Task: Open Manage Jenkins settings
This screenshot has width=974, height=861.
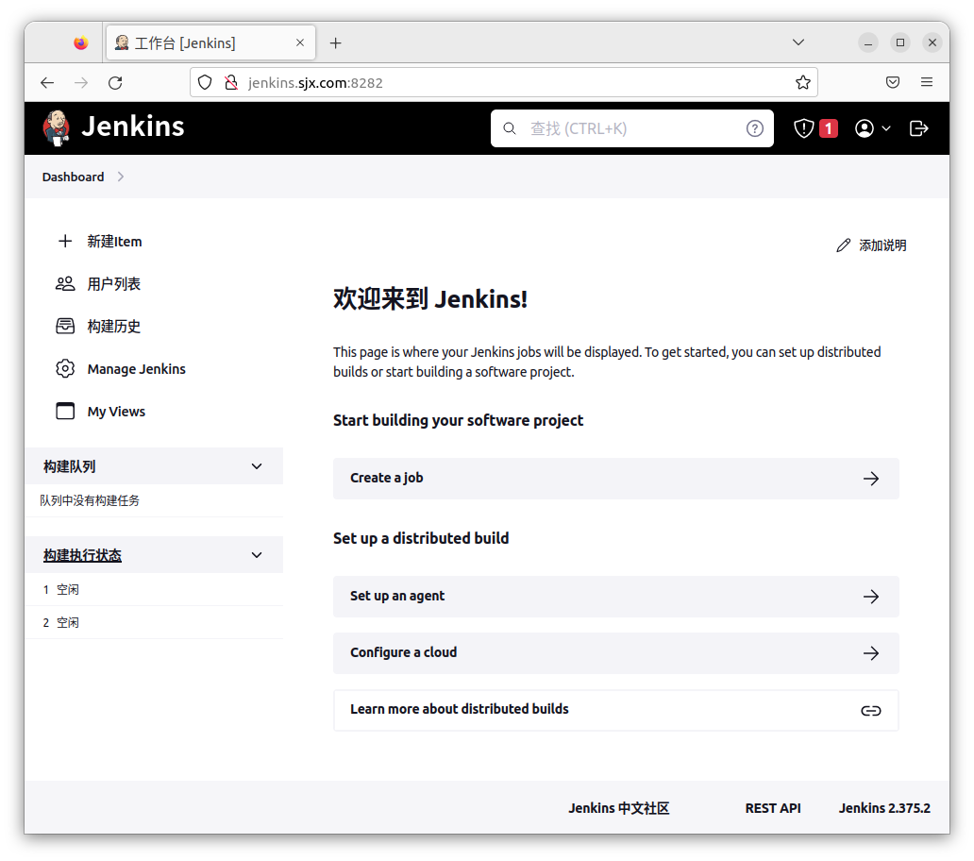Action: 135,368
